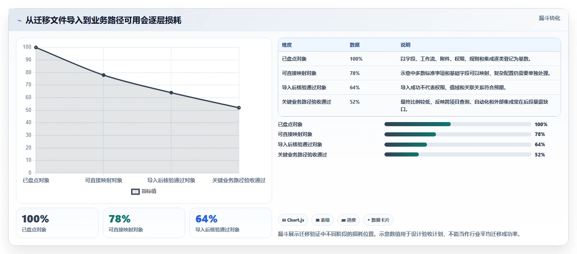
Task: Click the footnote starting 漏斗展示迁移验证
Action: pyautogui.click(x=399, y=234)
